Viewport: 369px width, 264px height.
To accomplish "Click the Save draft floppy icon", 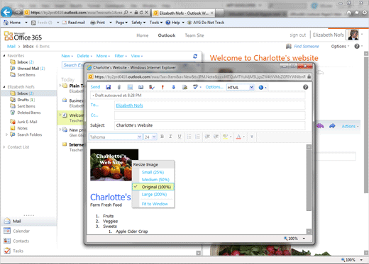I will [x=109, y=87].
